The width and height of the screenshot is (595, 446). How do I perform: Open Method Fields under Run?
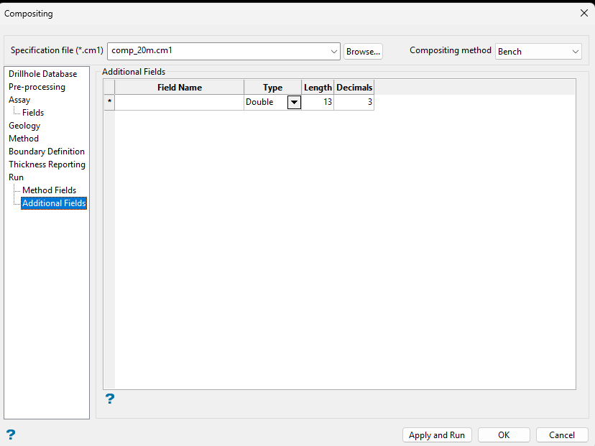coord(50,190)
